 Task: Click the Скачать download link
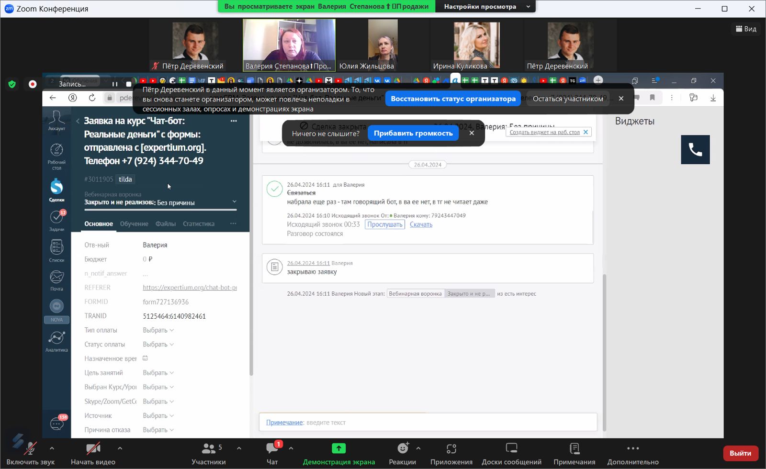coord(421,224)
